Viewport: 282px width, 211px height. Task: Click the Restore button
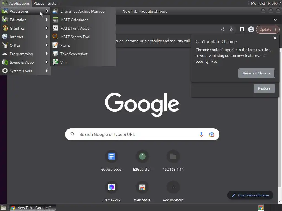(x=264, y=88)
